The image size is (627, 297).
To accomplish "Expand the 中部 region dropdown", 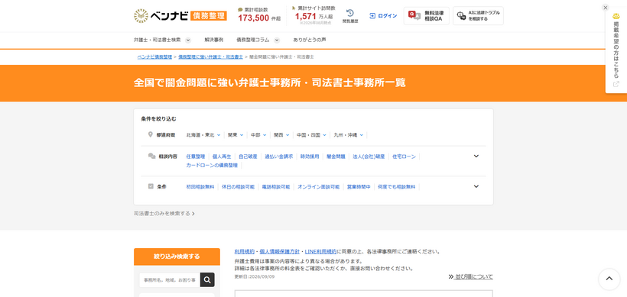I will (258, 135).
